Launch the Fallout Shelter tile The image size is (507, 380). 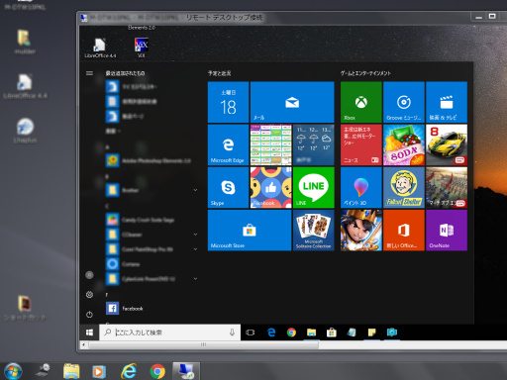[404, 187]
